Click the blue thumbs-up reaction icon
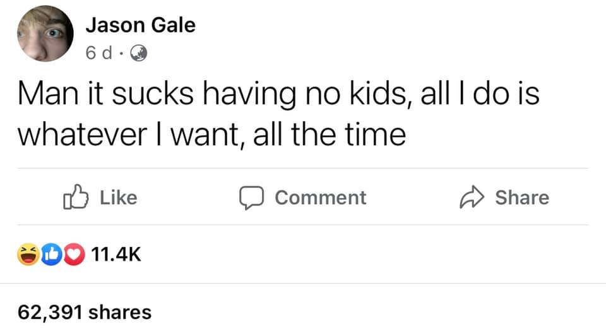Screen dimensions: 606x334 click(x=51, y=254)
